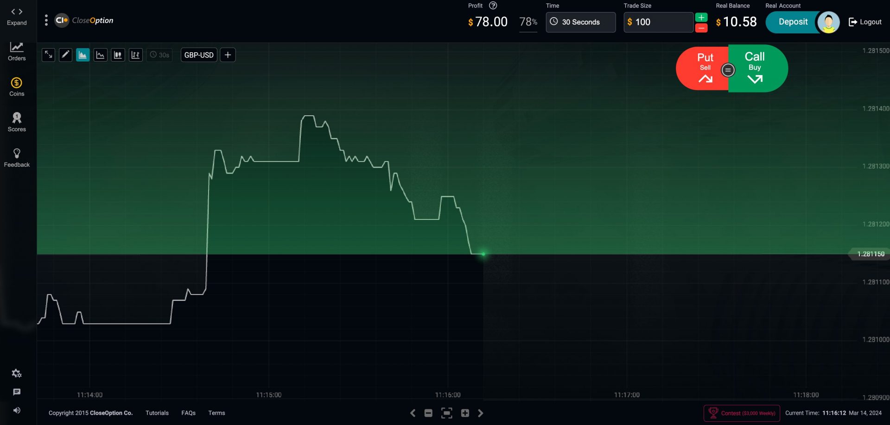Expand the sidebar with Expand icon
Image resolution: width=890 pixels, height=425 pixels.
coord(17,16)
